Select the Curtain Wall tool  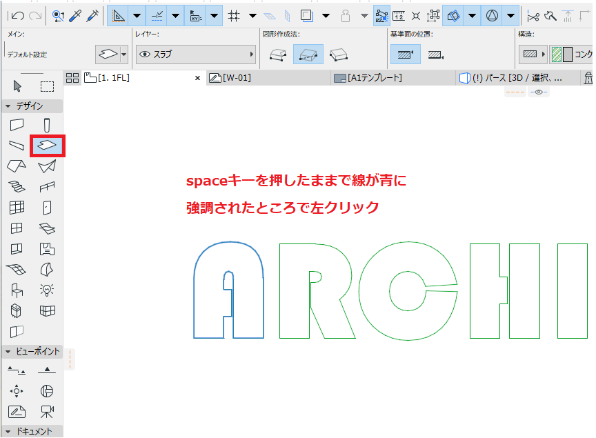[17, 207]
